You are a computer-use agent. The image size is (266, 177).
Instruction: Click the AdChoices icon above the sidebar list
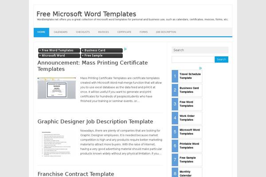tap(201, 68)
